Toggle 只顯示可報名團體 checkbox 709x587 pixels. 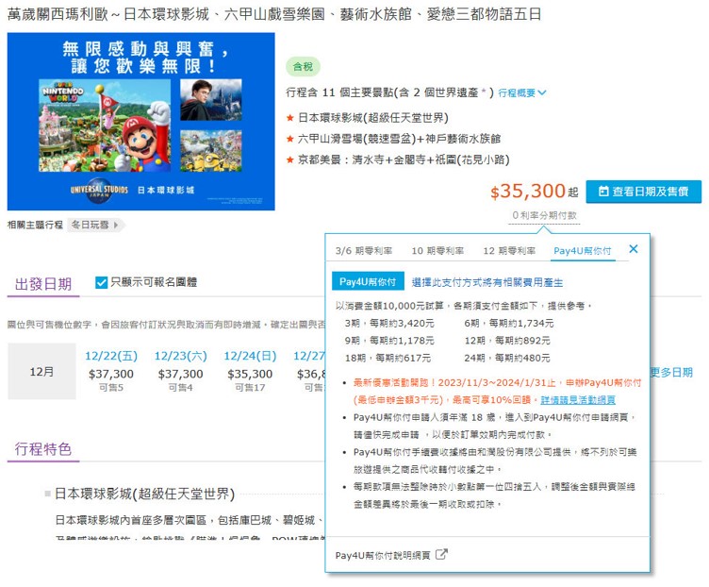click(x=101, y=282)
